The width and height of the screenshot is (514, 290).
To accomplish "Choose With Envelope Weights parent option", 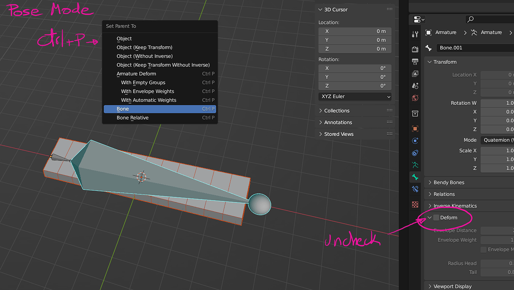I will point(160,92).
